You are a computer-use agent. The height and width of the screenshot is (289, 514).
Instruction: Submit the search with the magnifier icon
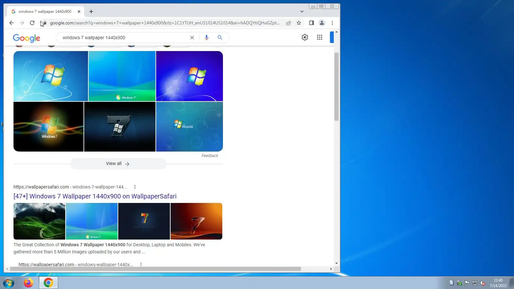pyautogui.click(x=220, y=38)
